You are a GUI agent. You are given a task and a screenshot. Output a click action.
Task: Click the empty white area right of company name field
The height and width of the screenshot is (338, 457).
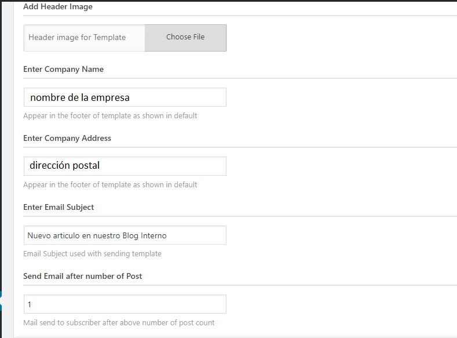click(341, 97)
